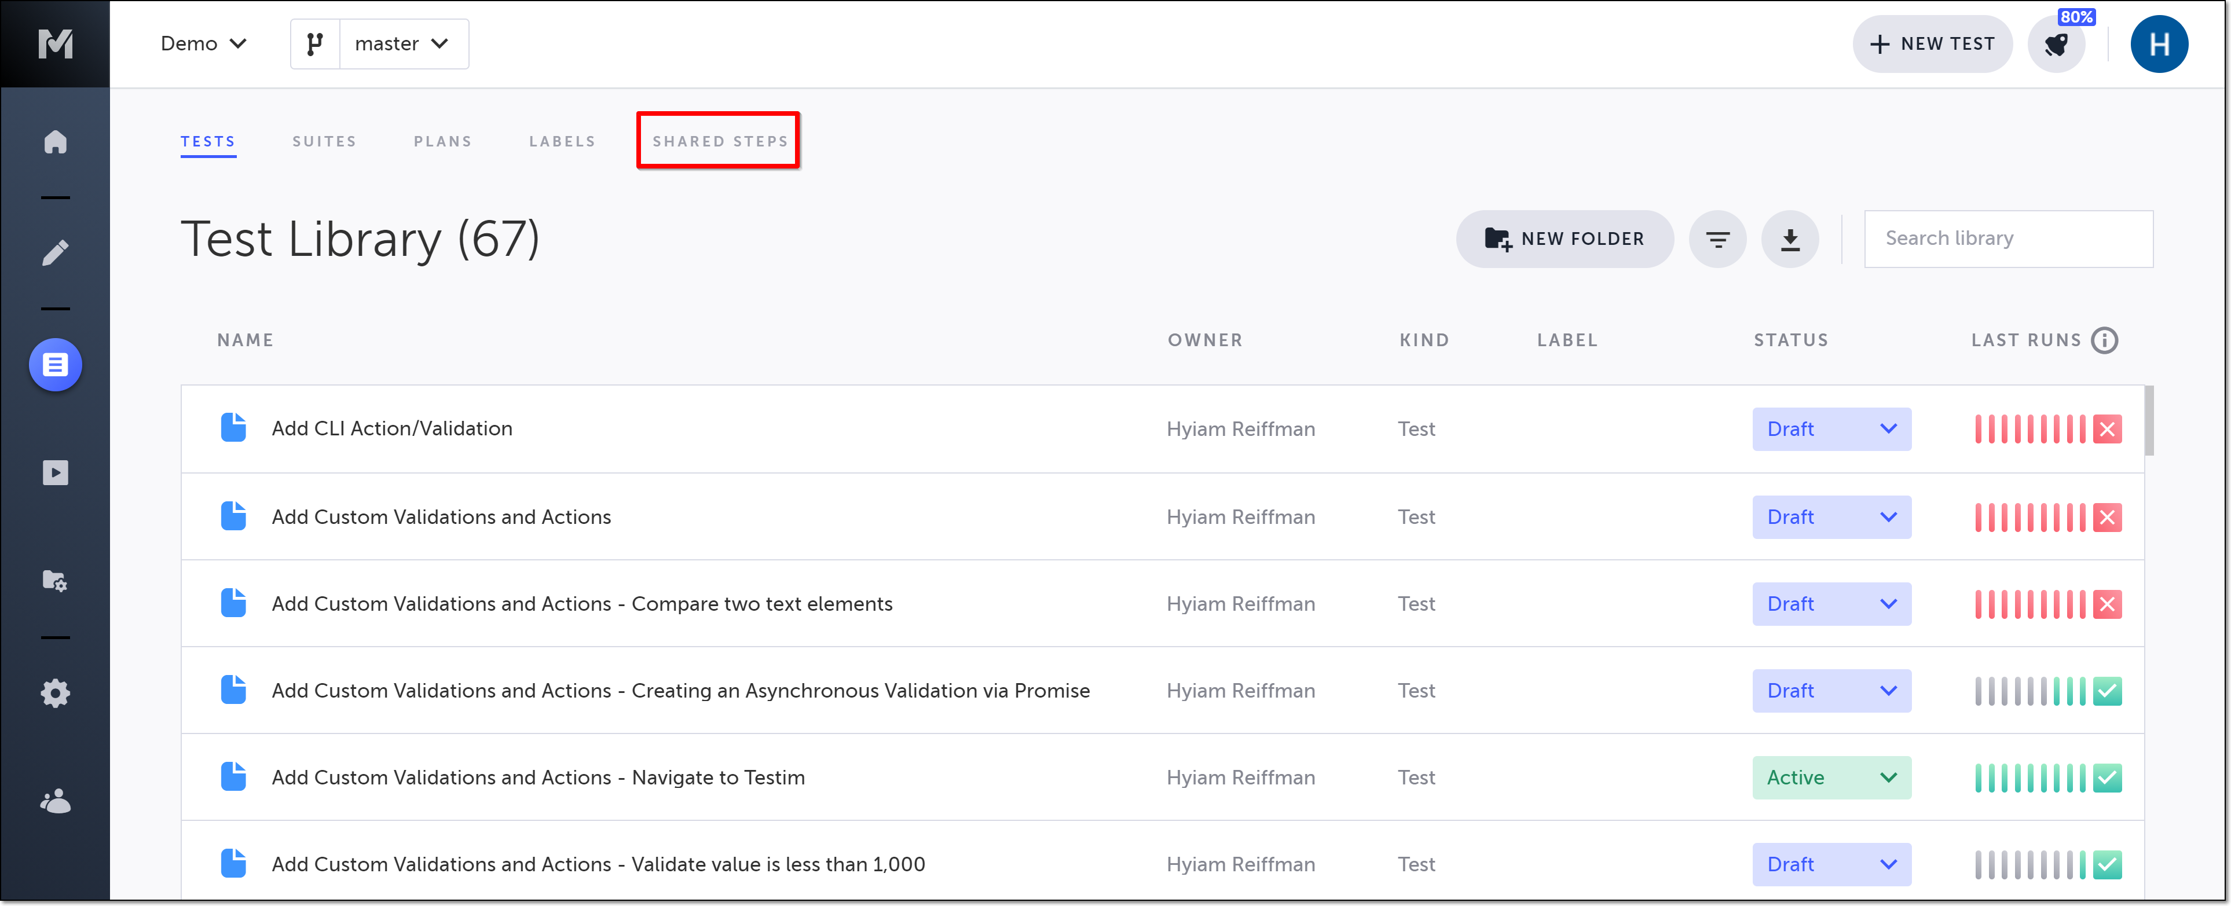This screenshot has height=906, width=2231.
Task: Open the team members sidebar icon
Action: click(x=56, y=801)
